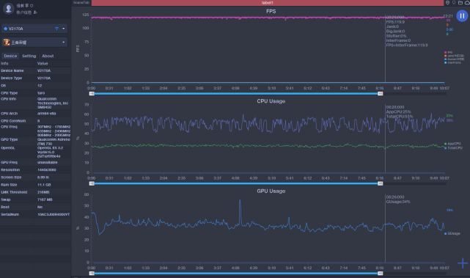
Task: Toggle the TotalCPU series in the CPU legend
Action: [x=453, y=148]
